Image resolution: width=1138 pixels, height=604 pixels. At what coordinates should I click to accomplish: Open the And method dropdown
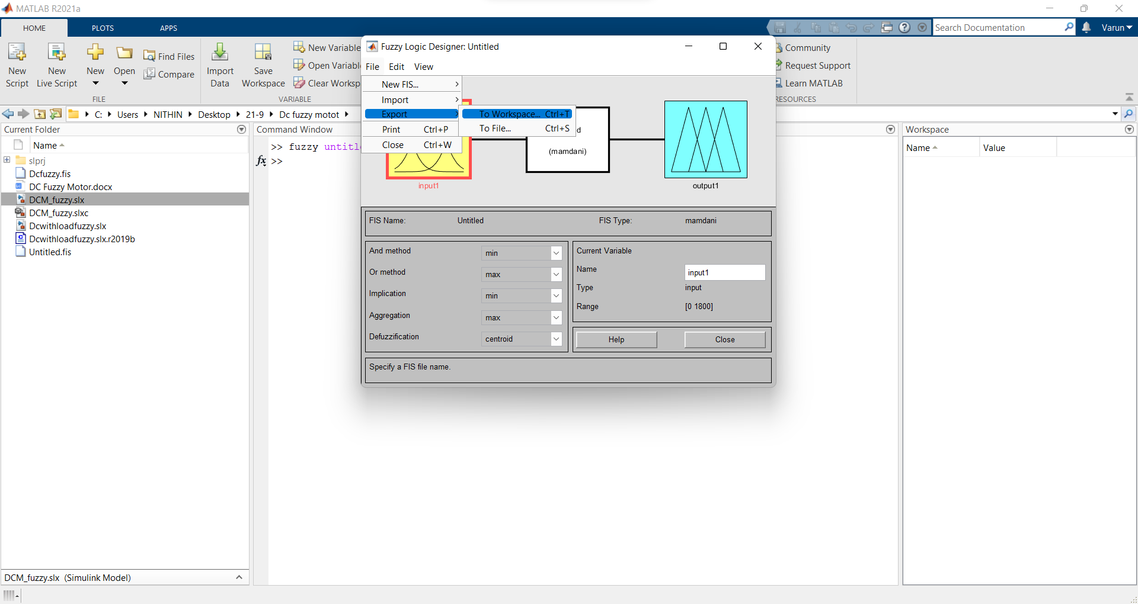[x=522, y=253]
